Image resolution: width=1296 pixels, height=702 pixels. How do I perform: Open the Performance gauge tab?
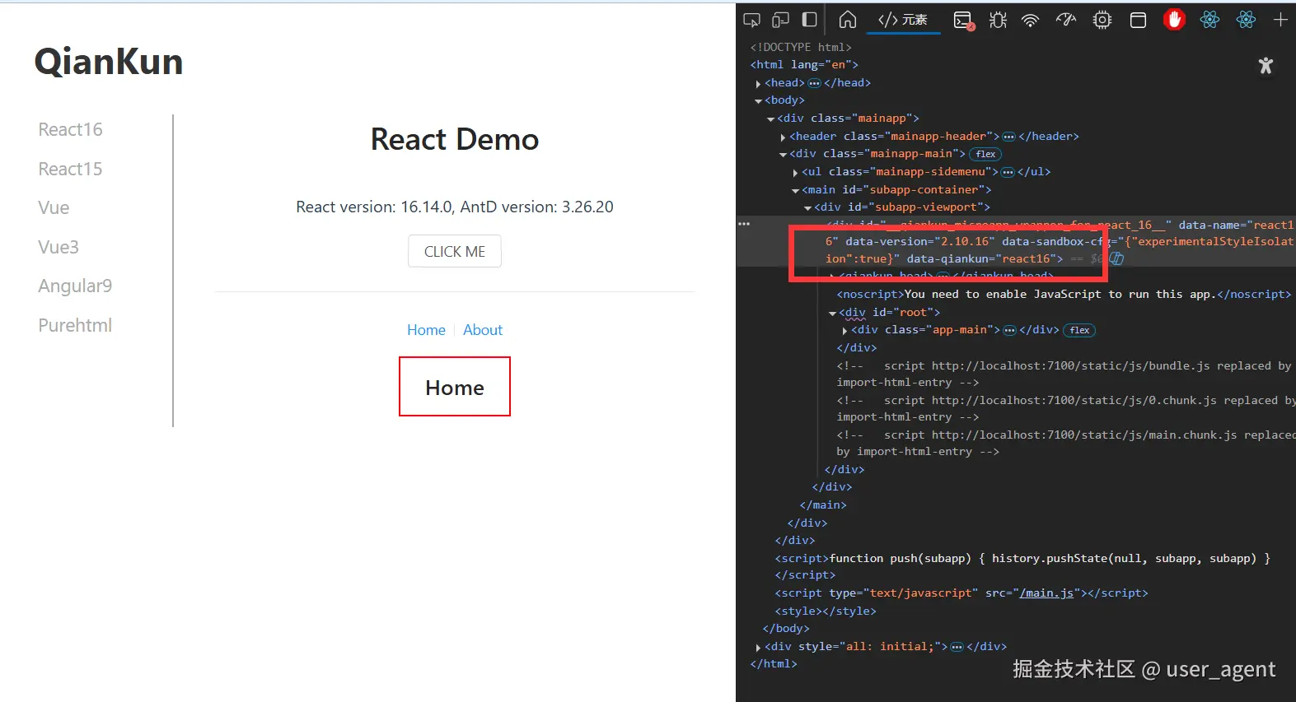coord(1066,20)
